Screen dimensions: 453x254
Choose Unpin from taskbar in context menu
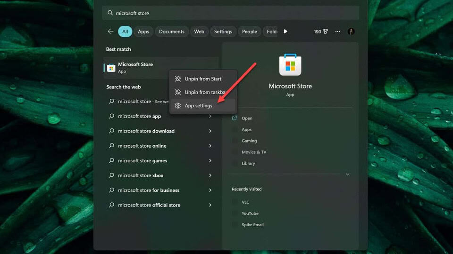[203, 92]
